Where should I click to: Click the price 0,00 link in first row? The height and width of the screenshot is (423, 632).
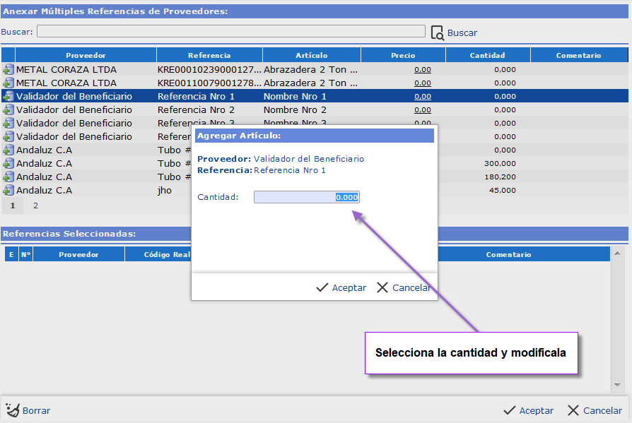(422, 70)
